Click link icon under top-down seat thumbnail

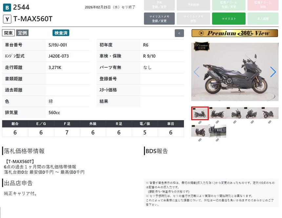[217, 140]
